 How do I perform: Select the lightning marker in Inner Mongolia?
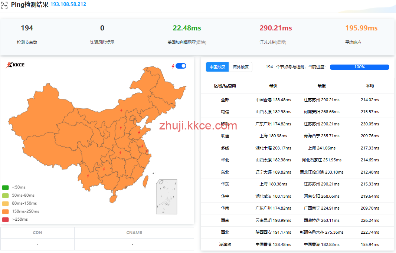coord(121,110)
